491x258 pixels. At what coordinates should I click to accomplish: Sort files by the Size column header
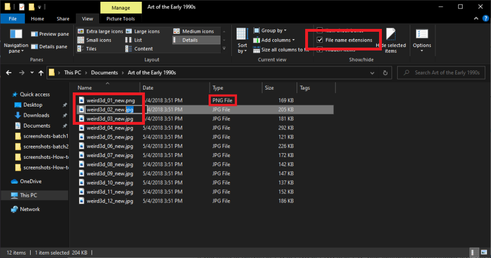(269, 88)
